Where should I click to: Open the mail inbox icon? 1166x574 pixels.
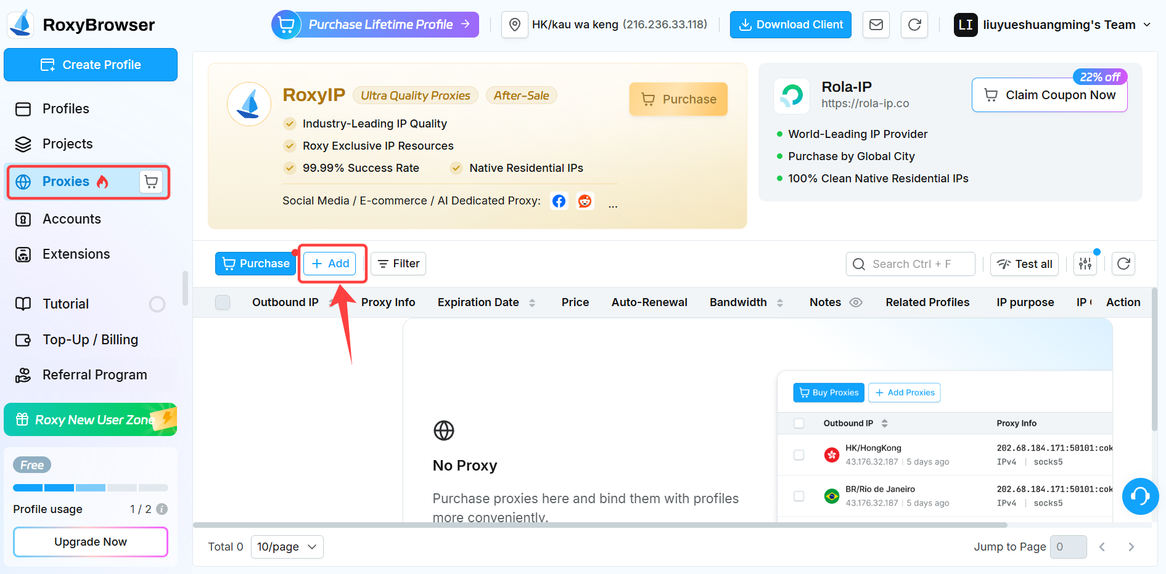point(876,25)
